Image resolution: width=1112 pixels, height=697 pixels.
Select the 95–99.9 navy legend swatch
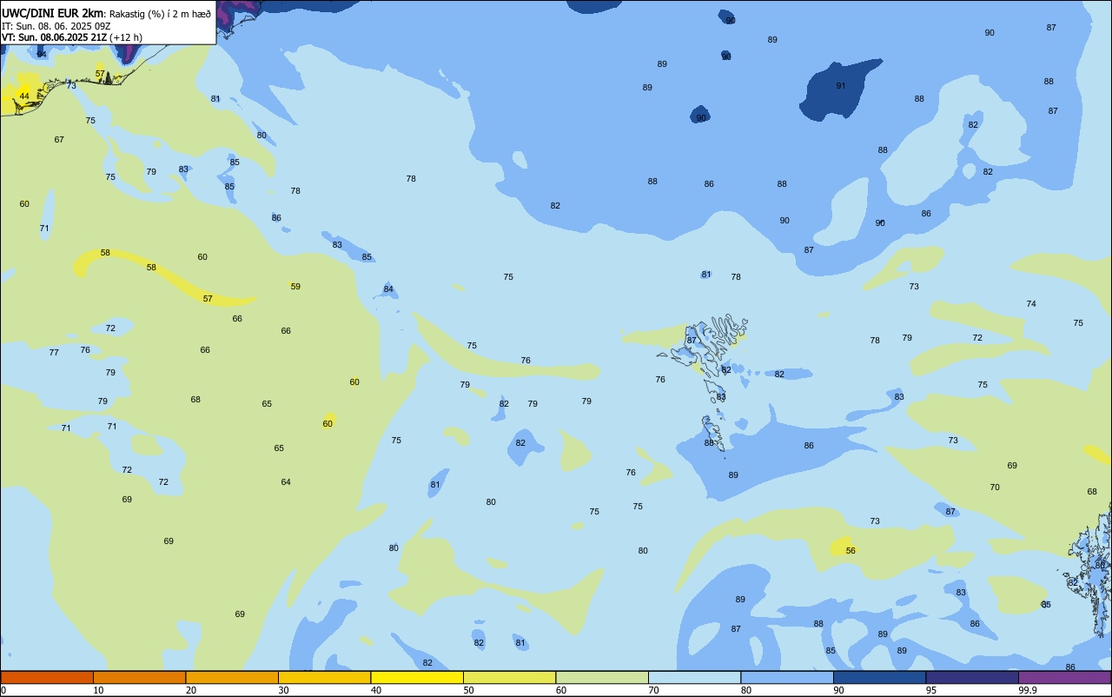(x=972, y=677)
